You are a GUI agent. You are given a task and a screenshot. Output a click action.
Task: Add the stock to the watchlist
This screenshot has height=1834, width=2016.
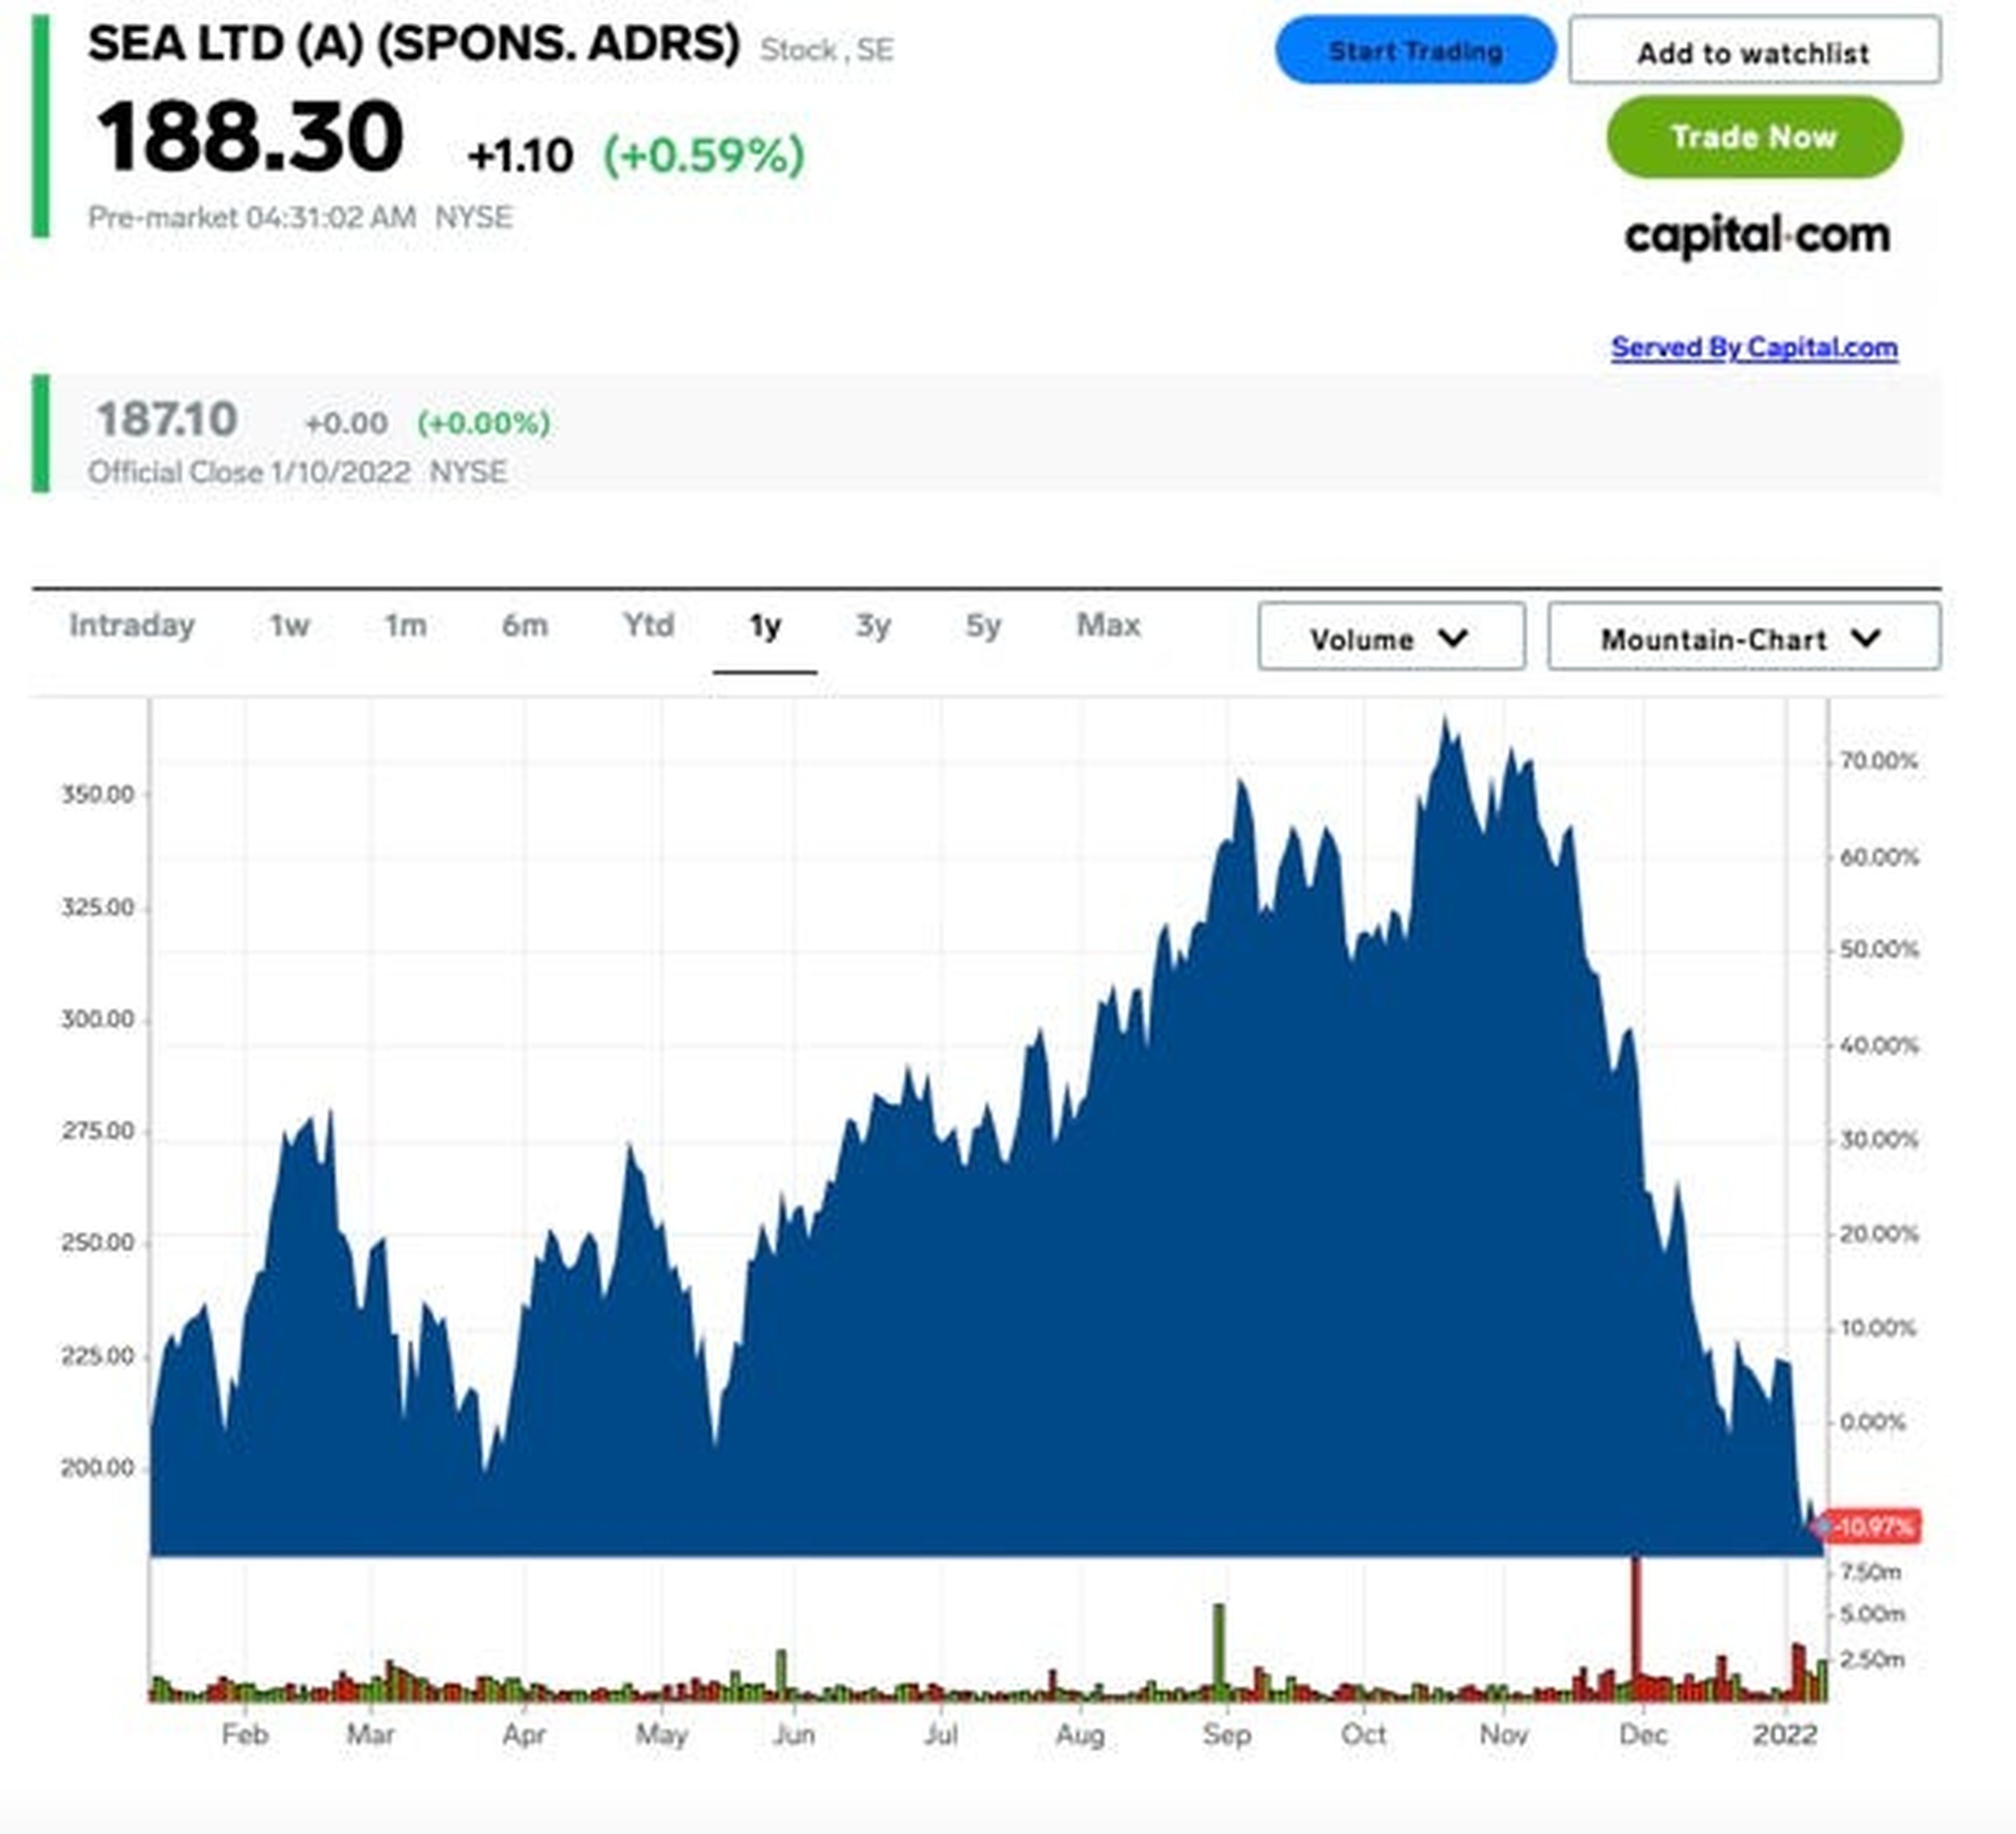(1753, 51)
